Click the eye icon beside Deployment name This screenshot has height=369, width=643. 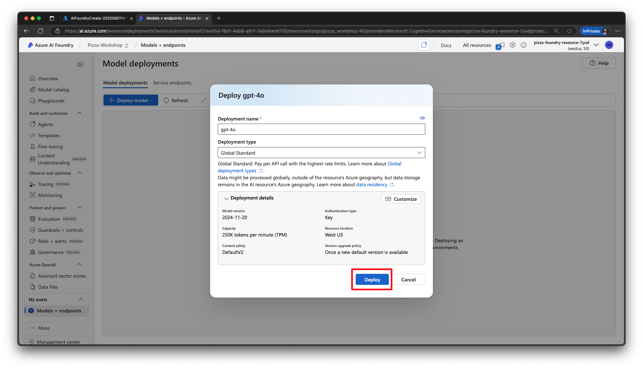pos(422,118)
